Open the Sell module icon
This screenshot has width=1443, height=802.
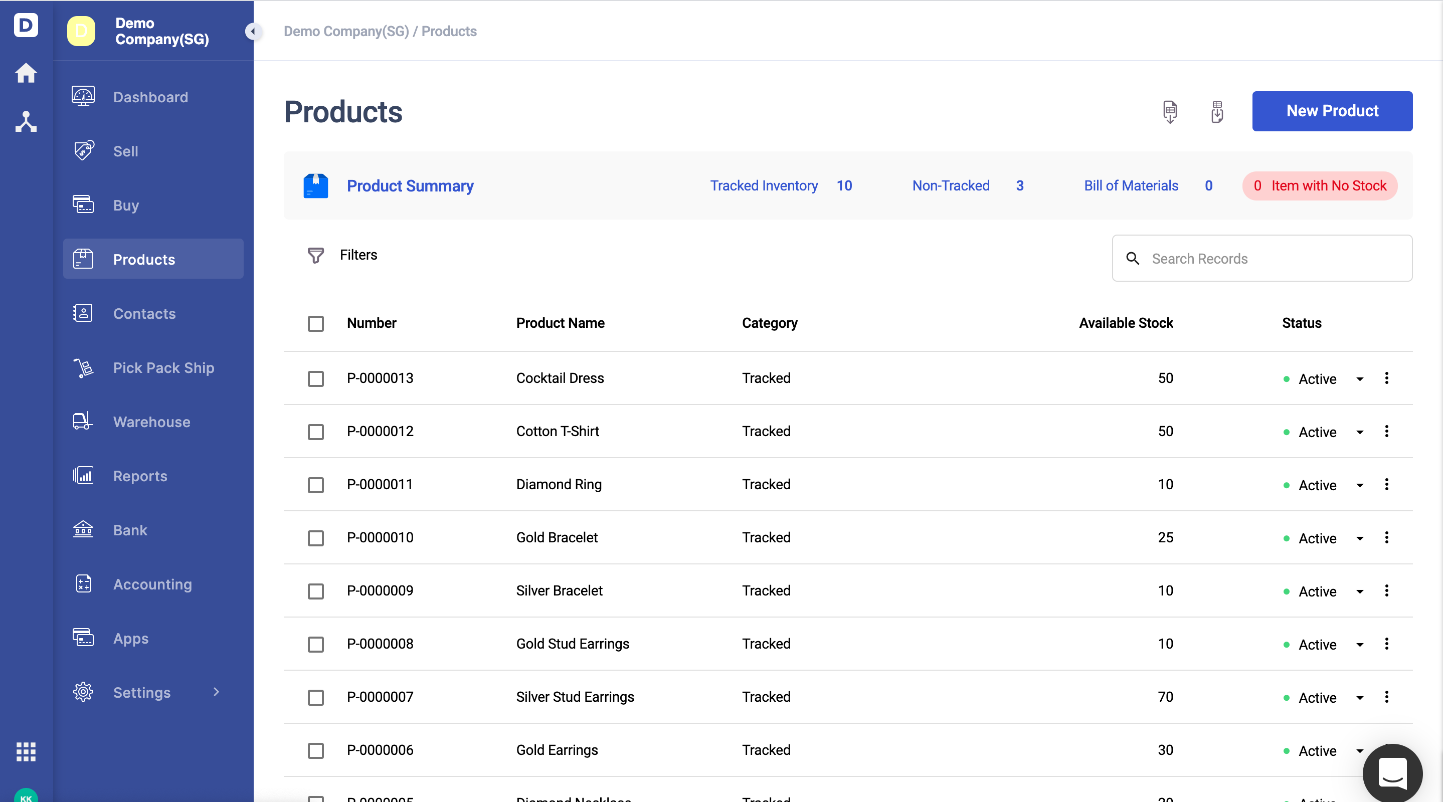84,150
